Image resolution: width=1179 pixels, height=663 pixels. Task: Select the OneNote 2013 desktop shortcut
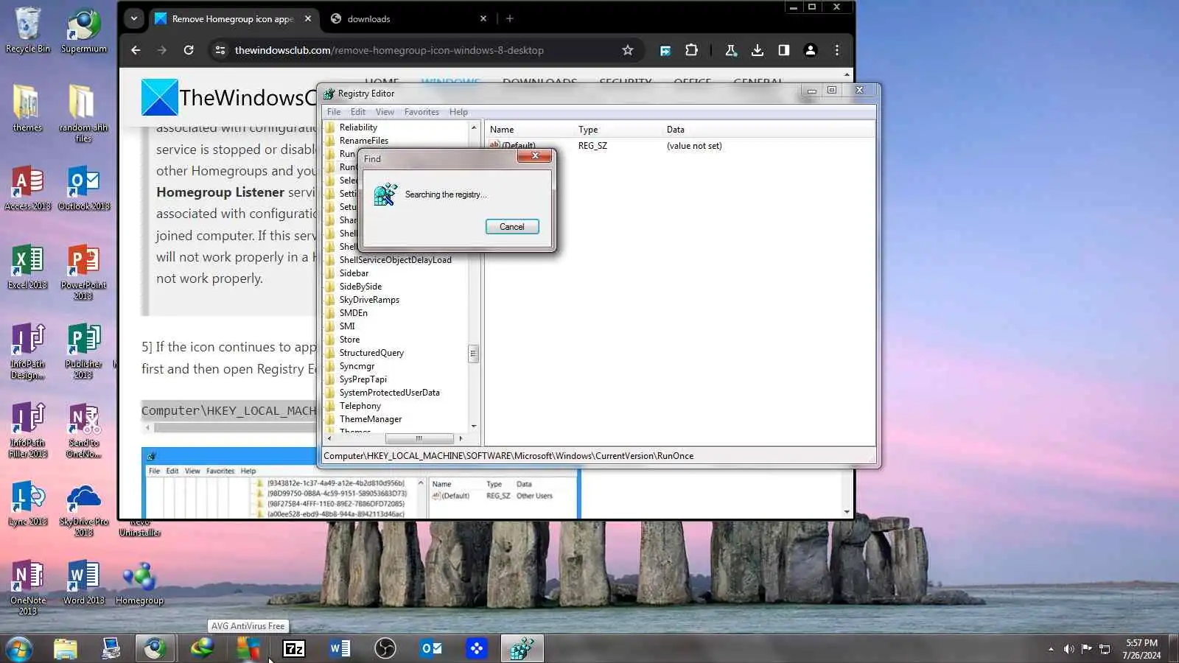tap(27, 588)
